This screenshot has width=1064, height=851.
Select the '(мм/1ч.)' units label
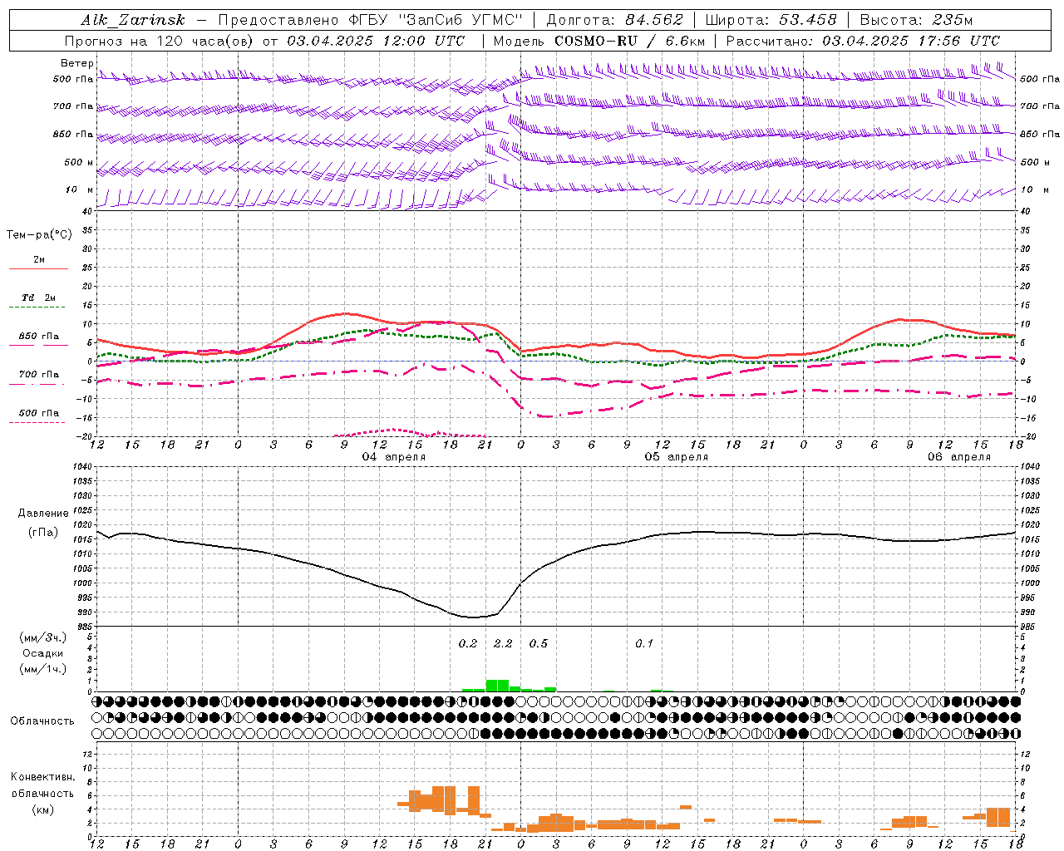click(43, 669)
